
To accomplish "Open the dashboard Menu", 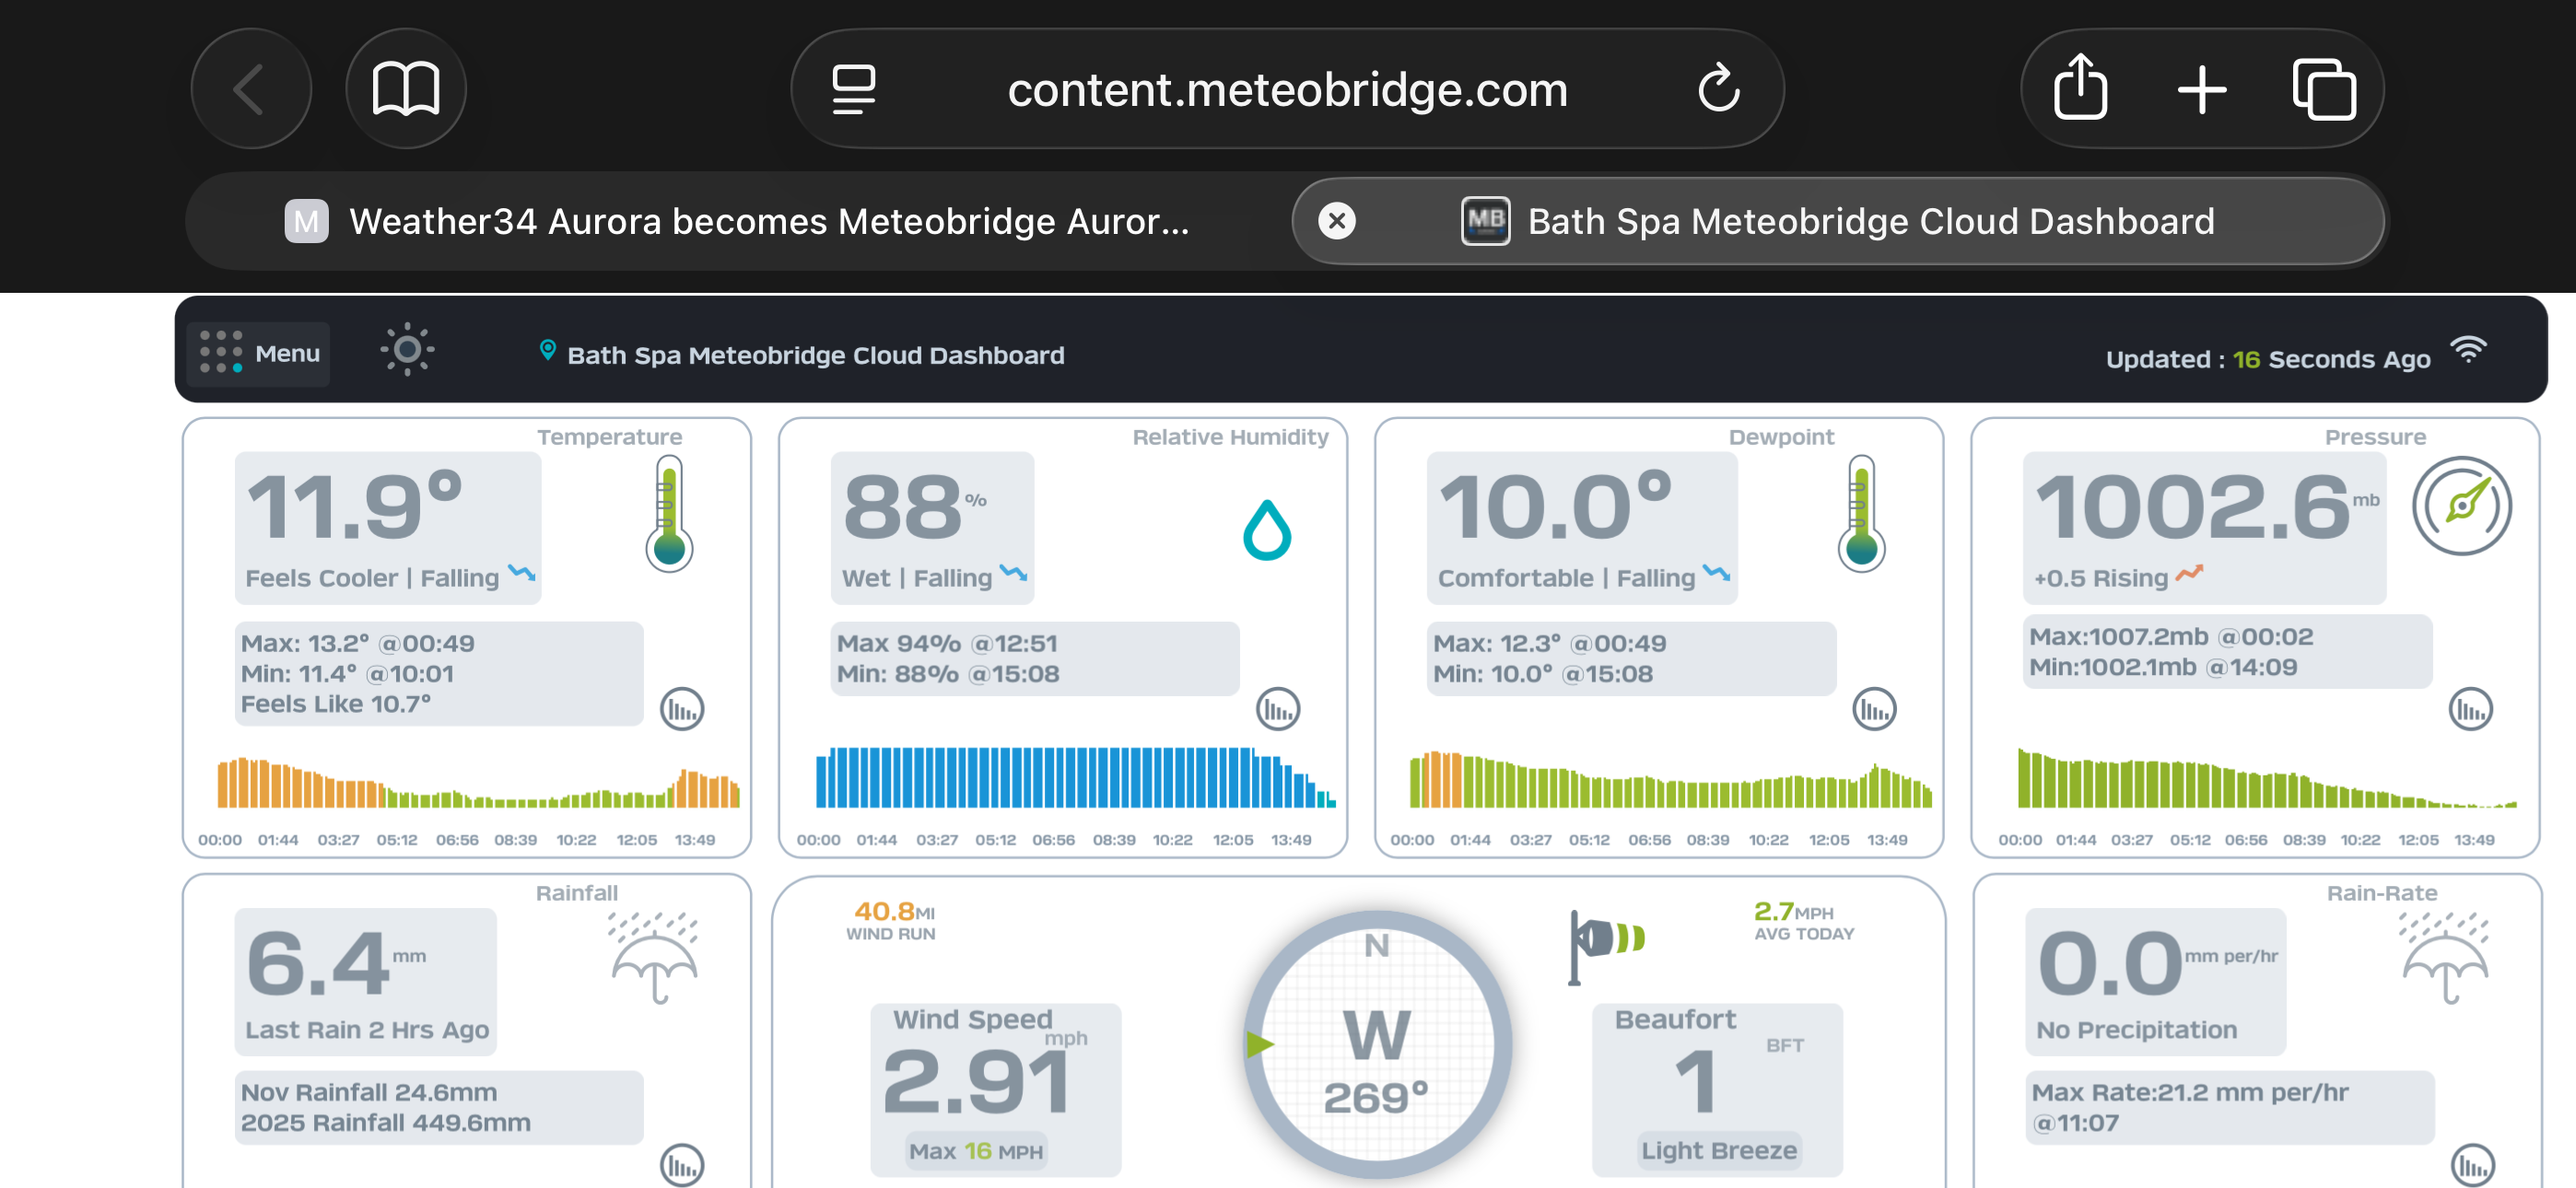I will click(259, 353).
